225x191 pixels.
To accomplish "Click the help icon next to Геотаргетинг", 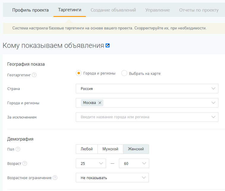I will point(34,75).
